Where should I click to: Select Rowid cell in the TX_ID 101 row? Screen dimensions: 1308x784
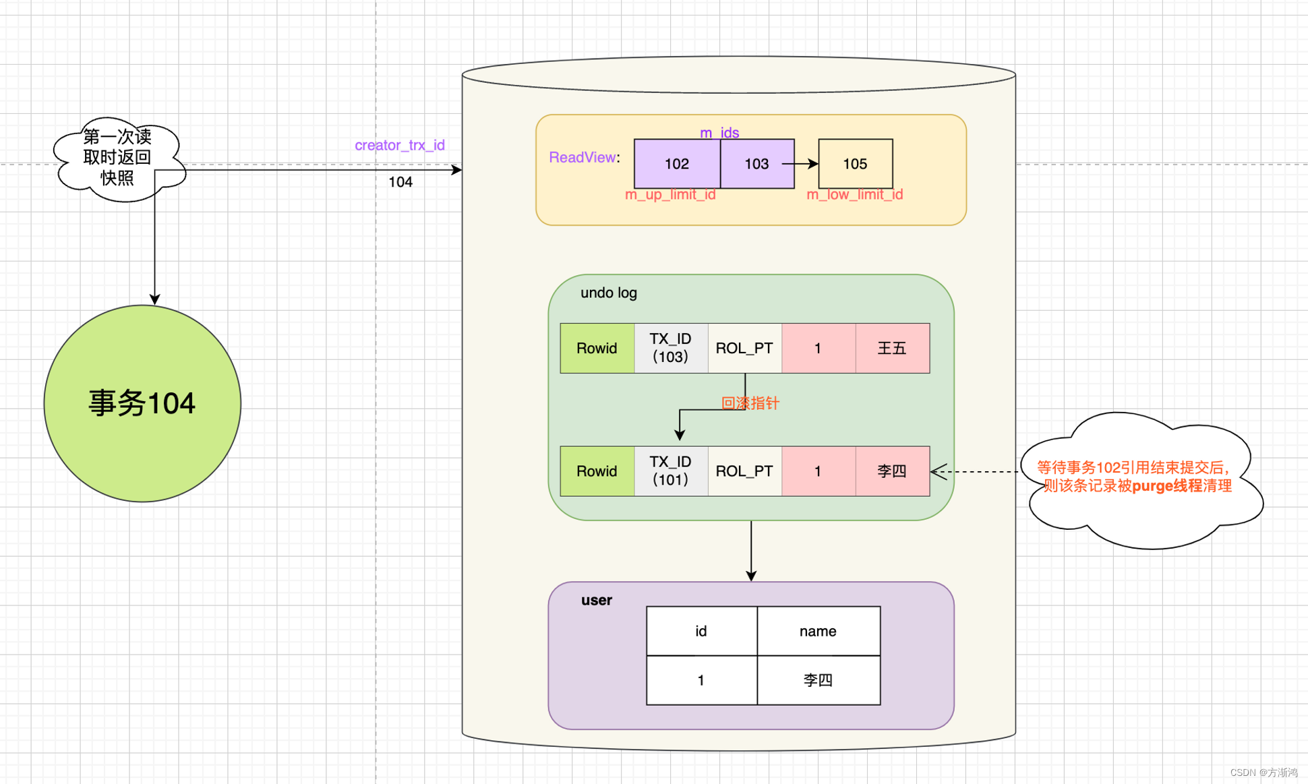coord(597,471)
